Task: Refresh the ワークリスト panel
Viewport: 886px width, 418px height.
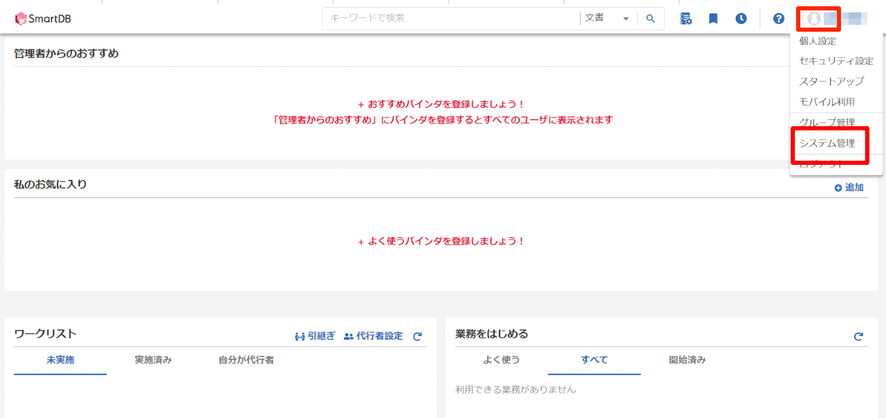Action: click(x=417, y=337)
